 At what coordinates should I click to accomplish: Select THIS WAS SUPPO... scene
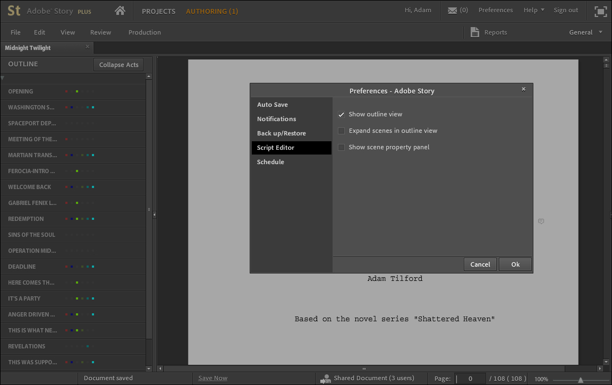coord(73,362)
